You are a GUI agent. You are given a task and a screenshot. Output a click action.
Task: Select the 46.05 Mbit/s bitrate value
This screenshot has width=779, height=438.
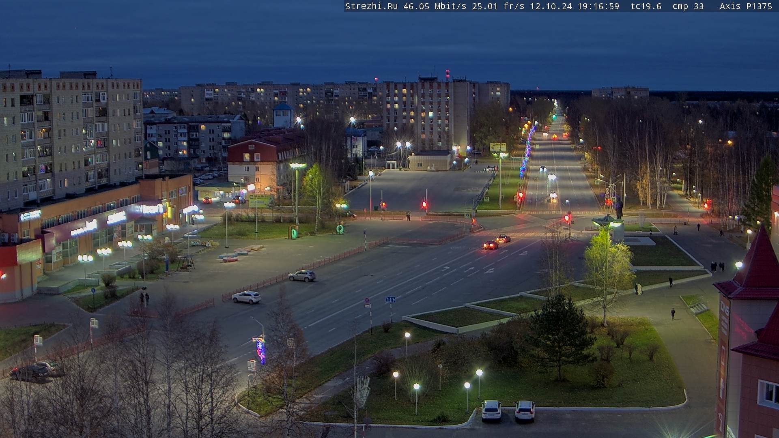pos(435,6)
